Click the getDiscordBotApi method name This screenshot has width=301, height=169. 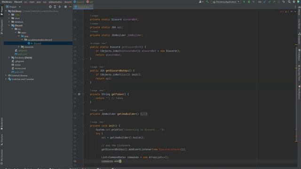119,70
